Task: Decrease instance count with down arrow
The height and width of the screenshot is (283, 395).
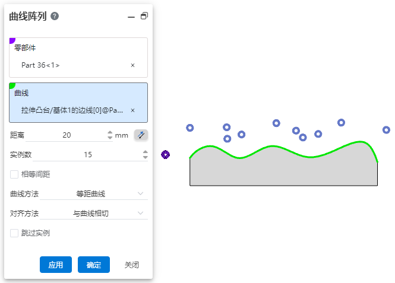Action: click(x=146, y=158)
